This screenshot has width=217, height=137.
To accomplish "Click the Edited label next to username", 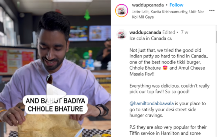I will [x=169, y=32].
